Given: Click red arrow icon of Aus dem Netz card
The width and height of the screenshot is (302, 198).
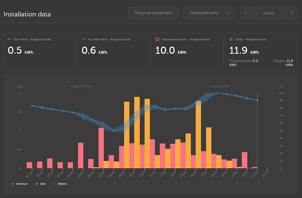Looking at the screenshot, I should pos(83,39).
